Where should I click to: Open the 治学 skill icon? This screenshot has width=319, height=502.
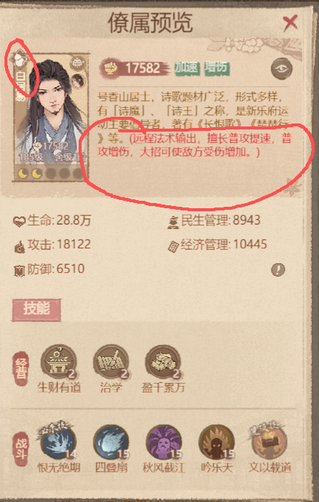point(111,362)
